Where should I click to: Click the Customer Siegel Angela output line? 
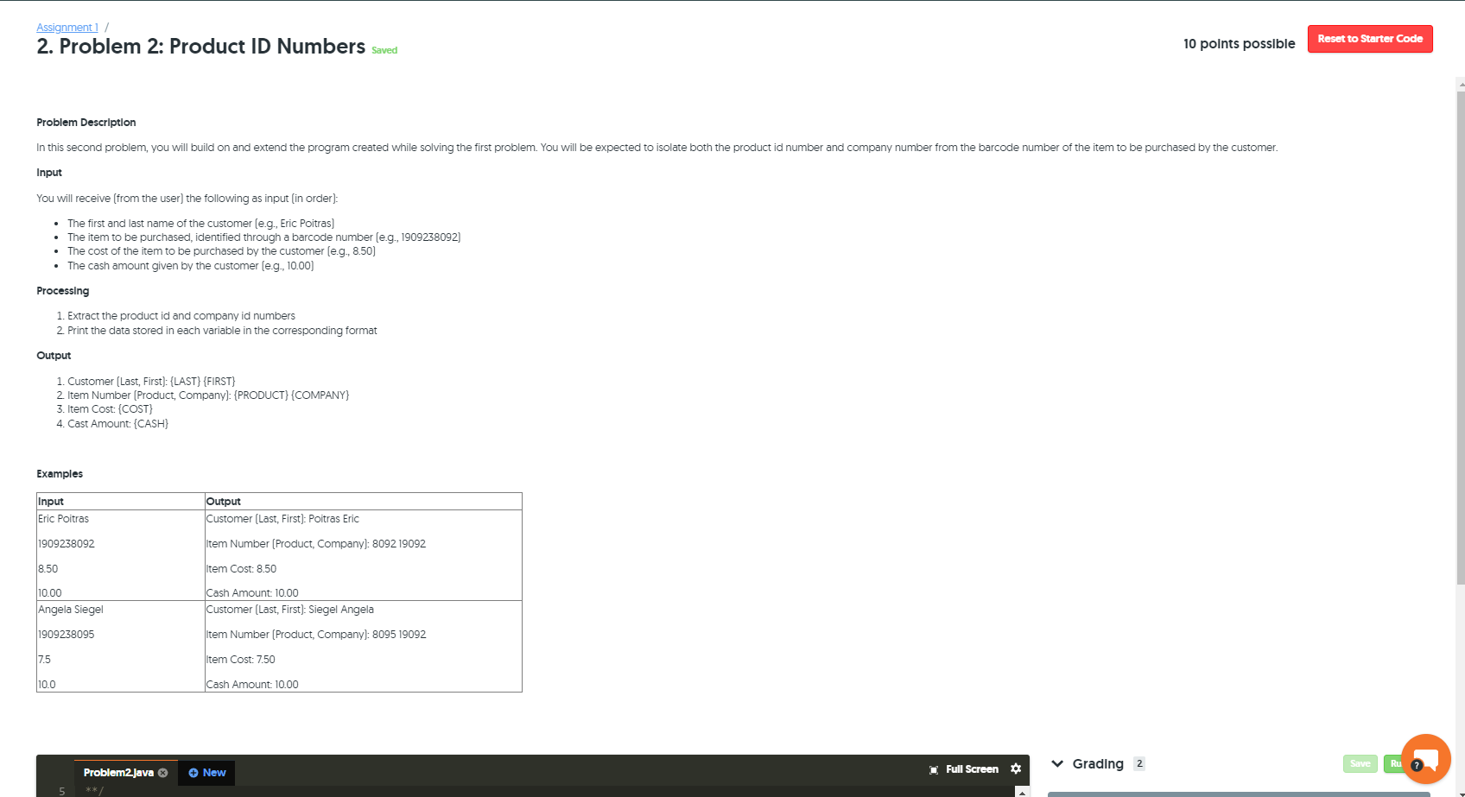tap(290, 610)
